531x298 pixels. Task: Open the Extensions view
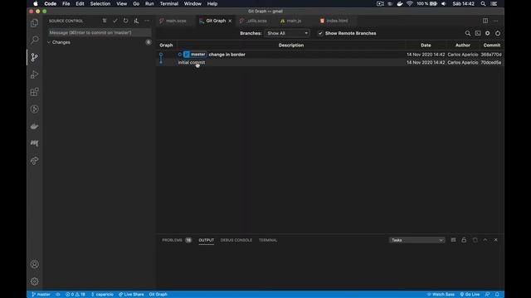tap(35, 92)
